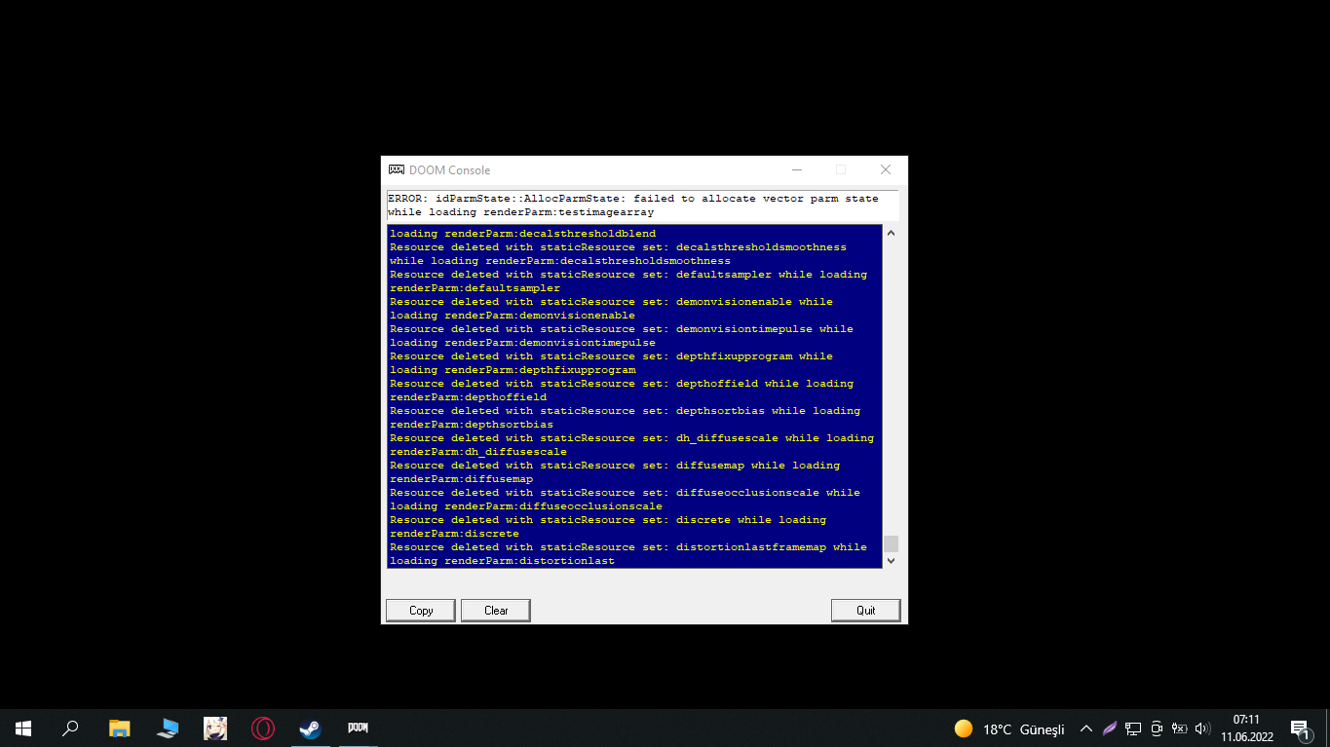This screenshot has width=1330, height=747.
Task: Select the DOOM taskbar icon
Action: tap(359, 728)
